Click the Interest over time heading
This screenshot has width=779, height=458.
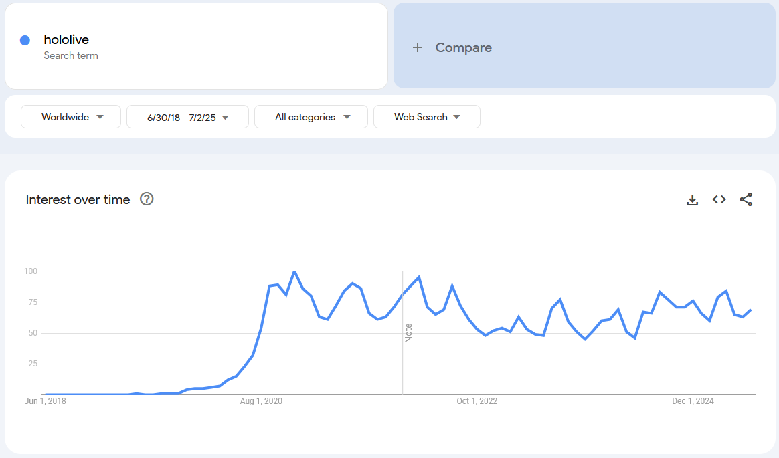click(x=78, y=199)
